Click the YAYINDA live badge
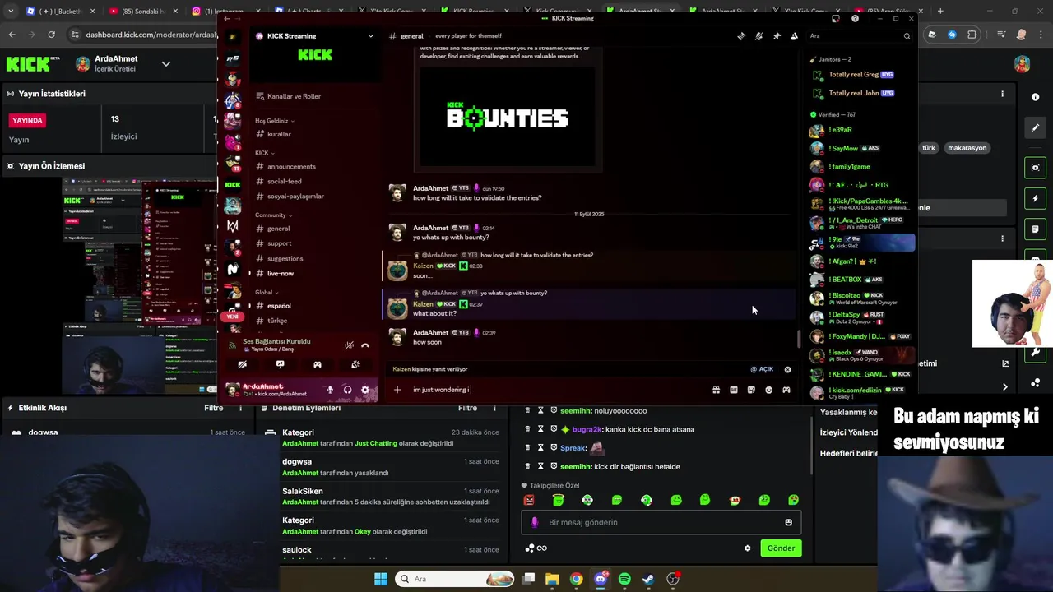Screen dimensions: 1053x592 click(27, 120)
